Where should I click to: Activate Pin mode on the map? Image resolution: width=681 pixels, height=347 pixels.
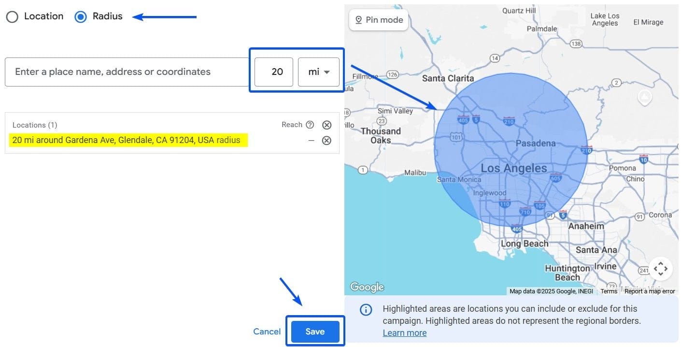point(378,19)
